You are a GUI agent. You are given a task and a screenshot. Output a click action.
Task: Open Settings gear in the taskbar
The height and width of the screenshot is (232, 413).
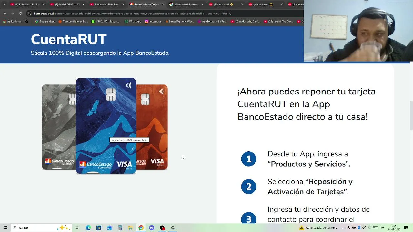click(173, 228)
